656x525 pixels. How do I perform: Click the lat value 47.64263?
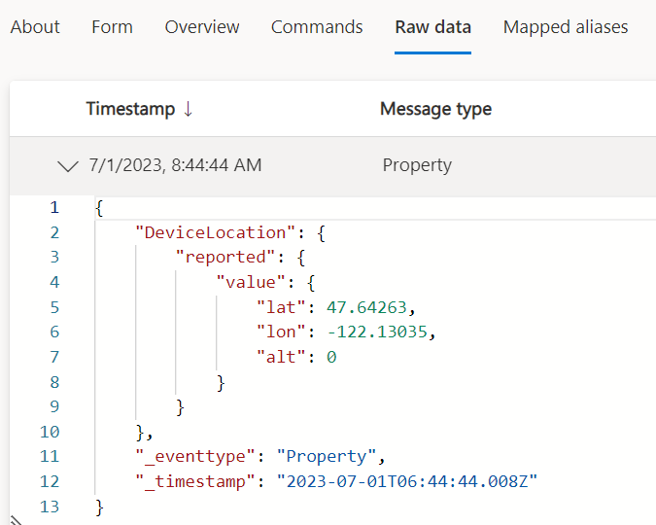366,307
